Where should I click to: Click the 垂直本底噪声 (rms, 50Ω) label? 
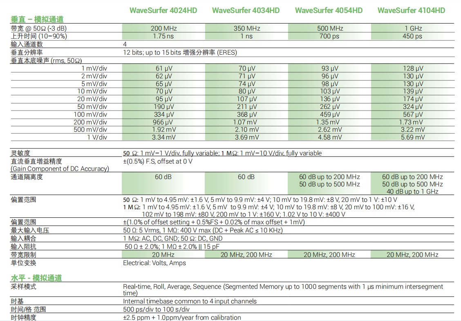tap(47, 61)
